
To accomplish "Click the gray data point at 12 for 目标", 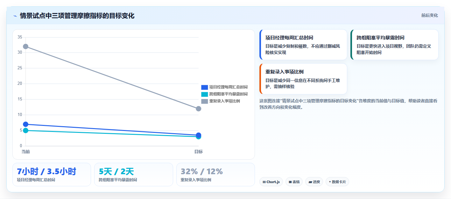I will coord(199,109).
